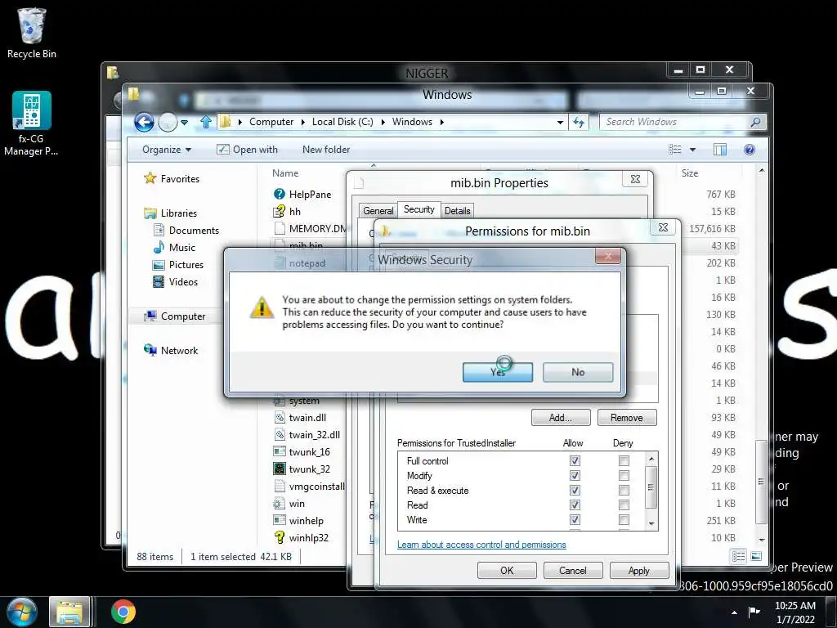Toggle the preview pane icon
The image size is (837, 628).
719,150
